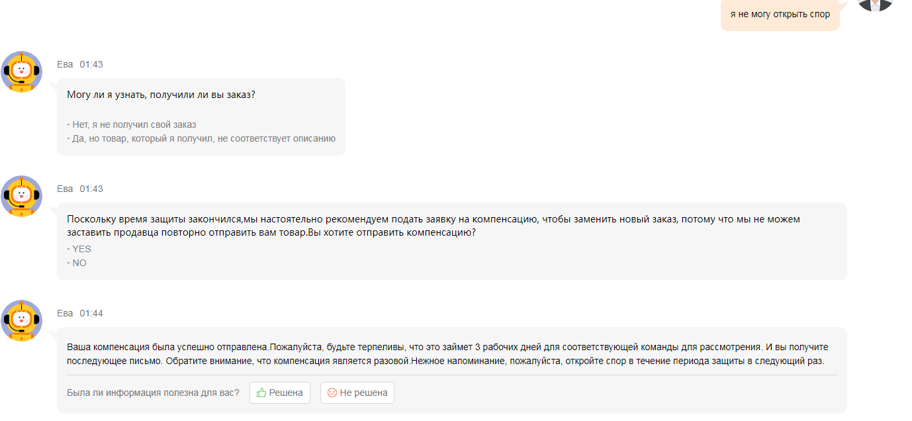Click the 'Была ли информация полезна для вас?' prompt

coord(153,393)
